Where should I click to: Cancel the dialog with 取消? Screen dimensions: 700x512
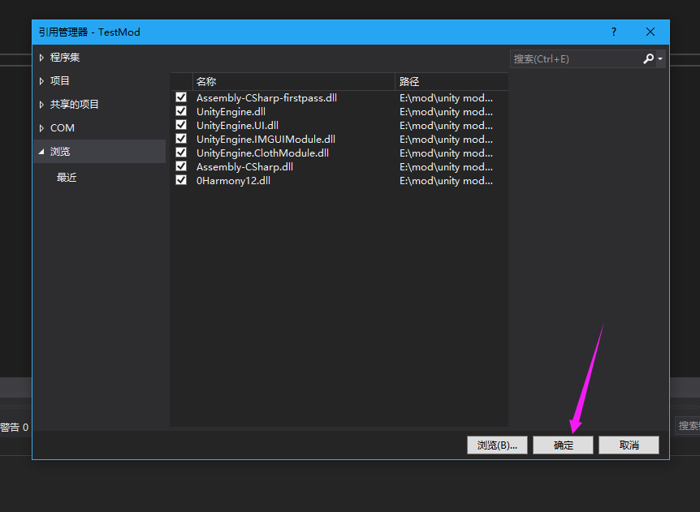(629, 445)
